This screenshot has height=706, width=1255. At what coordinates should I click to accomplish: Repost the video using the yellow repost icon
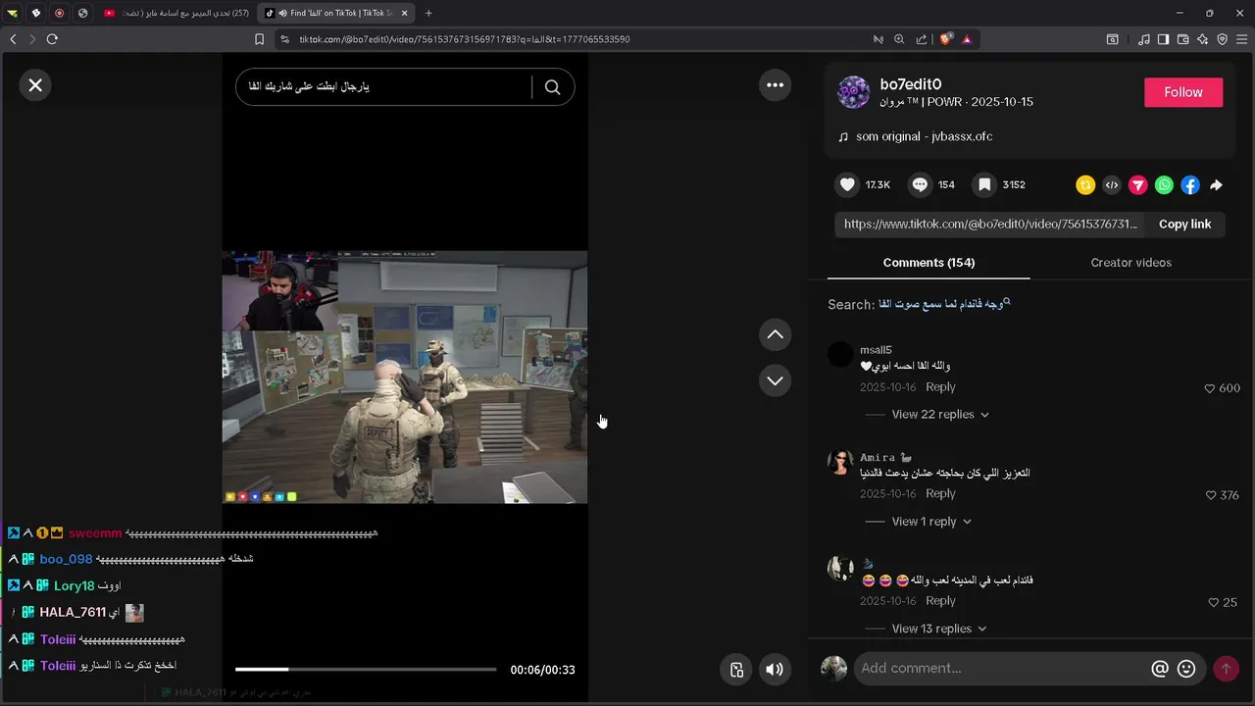(x=1085, y=184)
